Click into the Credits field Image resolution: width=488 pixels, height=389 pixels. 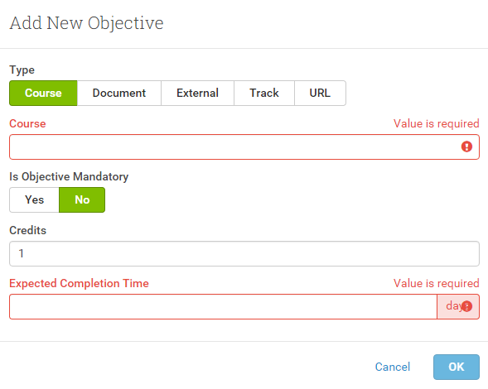(244, 253)
